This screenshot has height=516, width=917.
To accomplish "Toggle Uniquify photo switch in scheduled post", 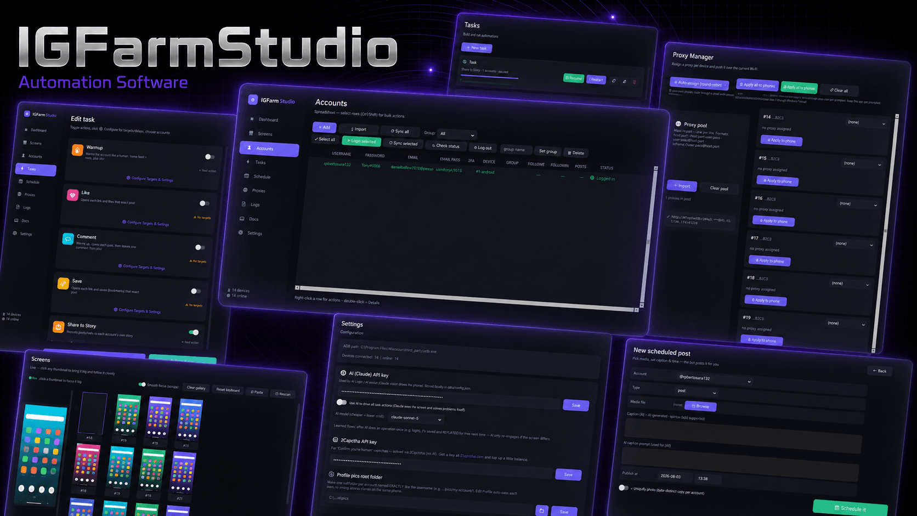I will tap(623, 487).
